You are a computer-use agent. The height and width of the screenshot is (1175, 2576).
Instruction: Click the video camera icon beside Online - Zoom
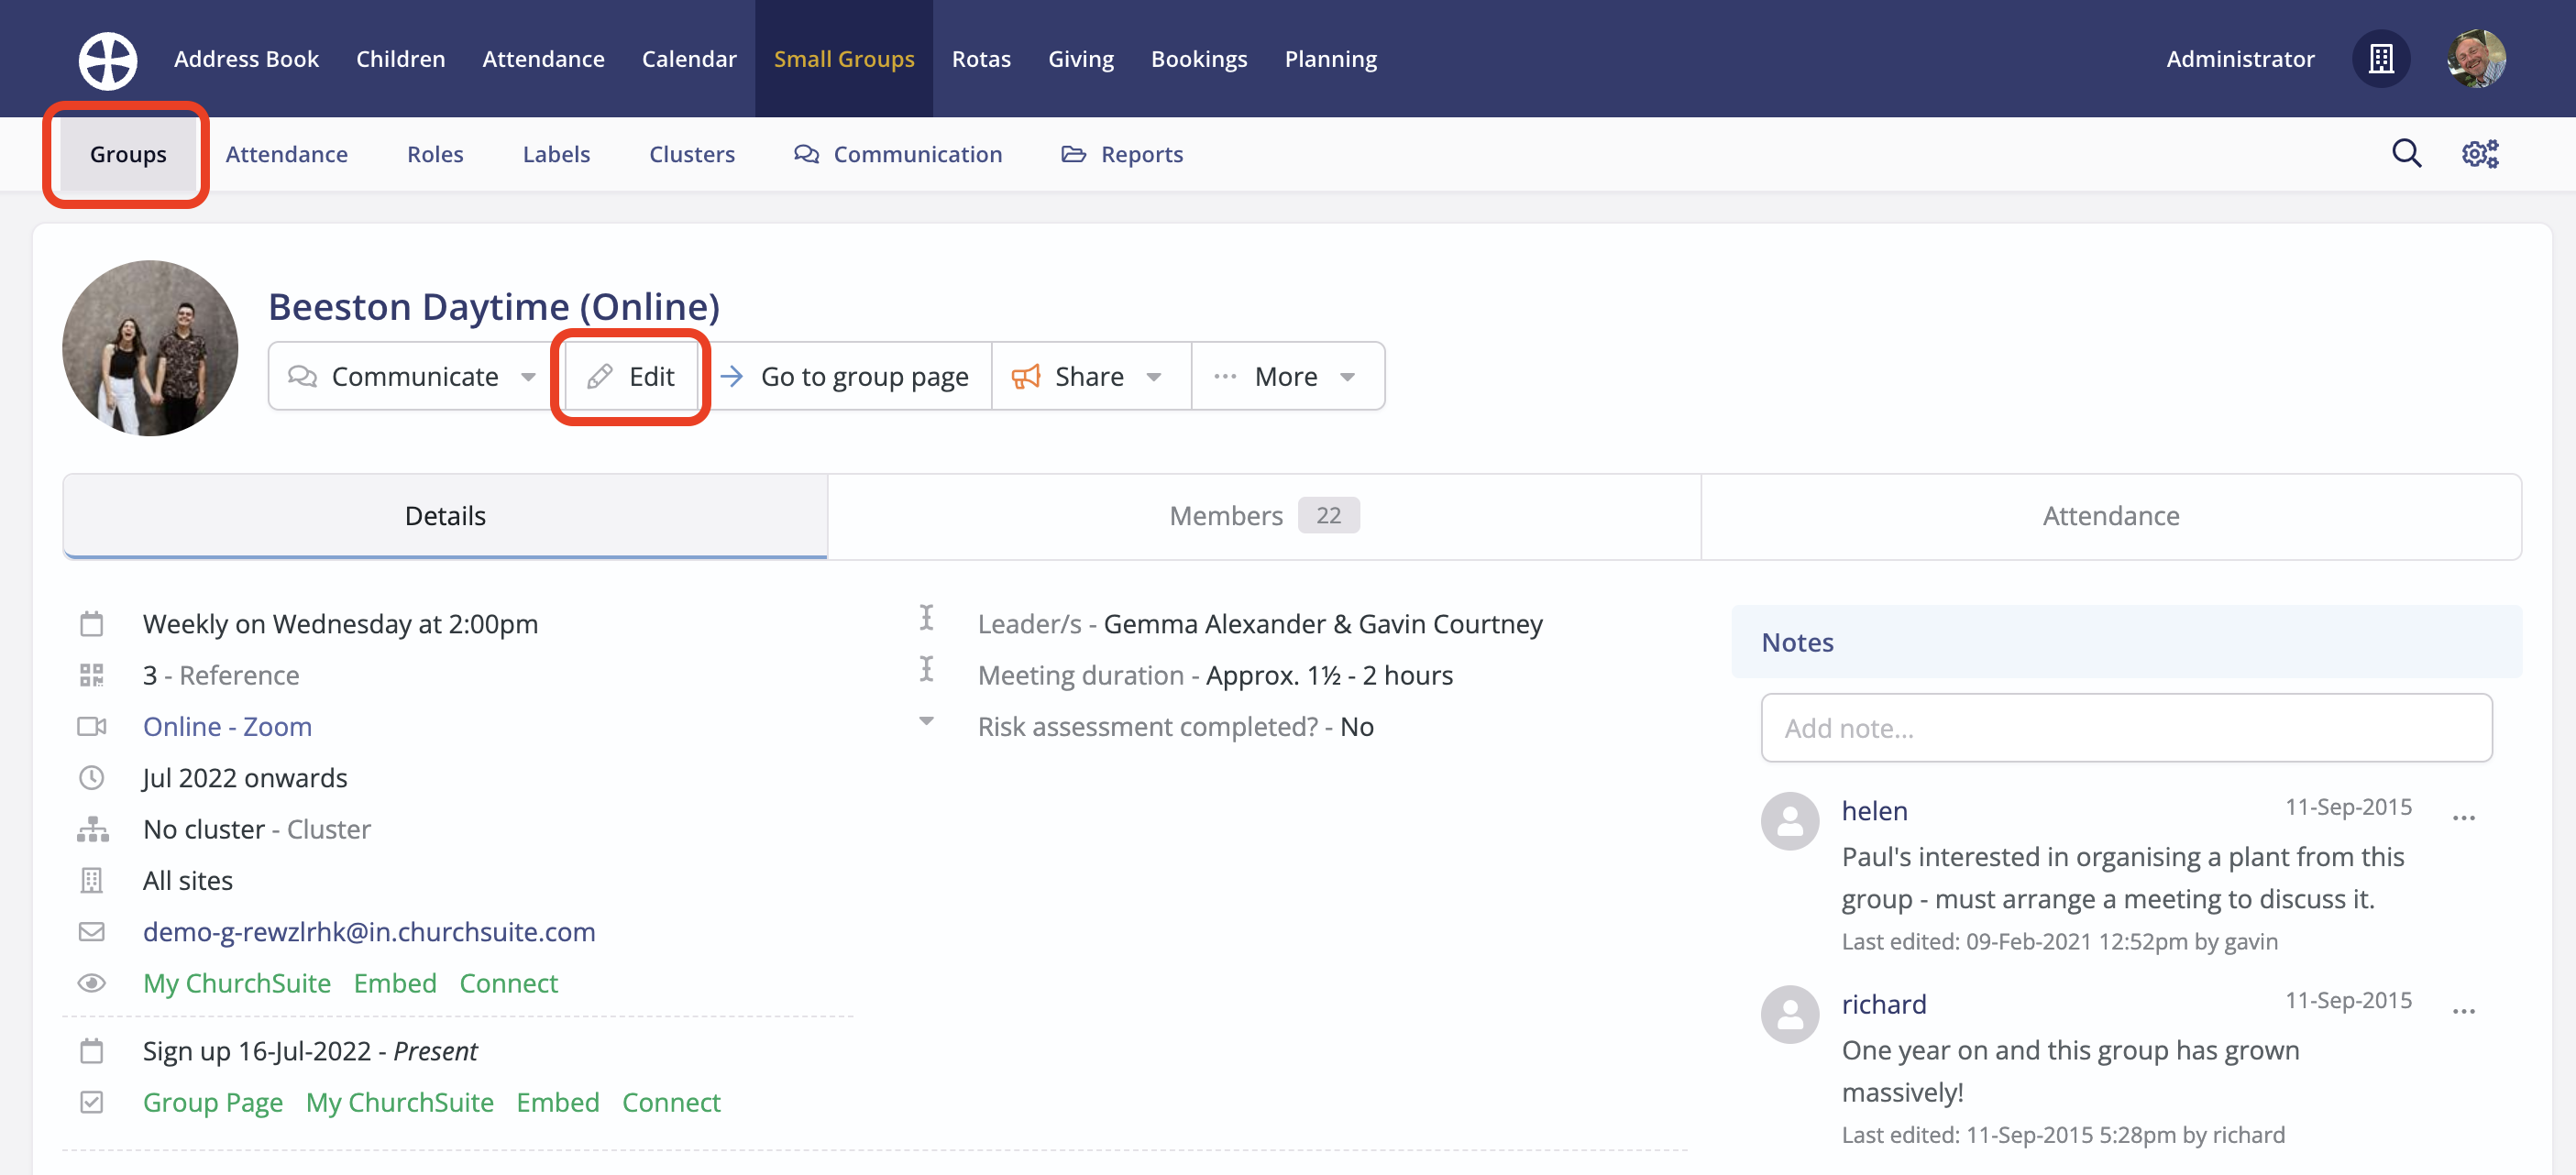[92, 726]
